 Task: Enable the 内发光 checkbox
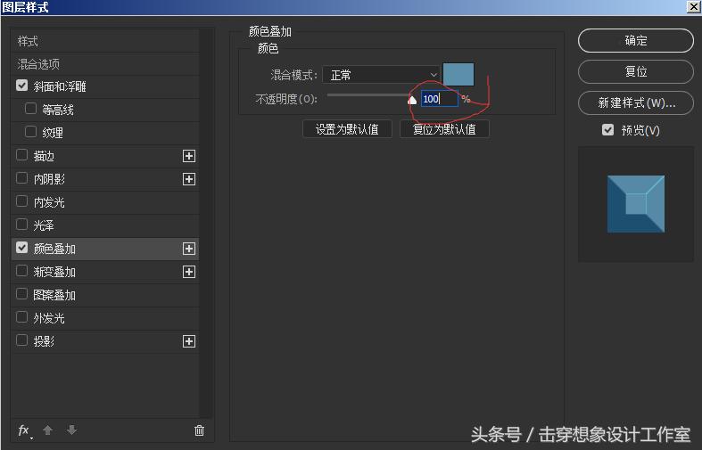click(x=21, y=201)
